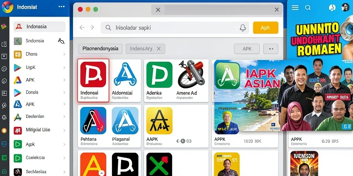Select the SecMasiaa sidebar item
Screen dimensions: 353x176
(39, 172)
